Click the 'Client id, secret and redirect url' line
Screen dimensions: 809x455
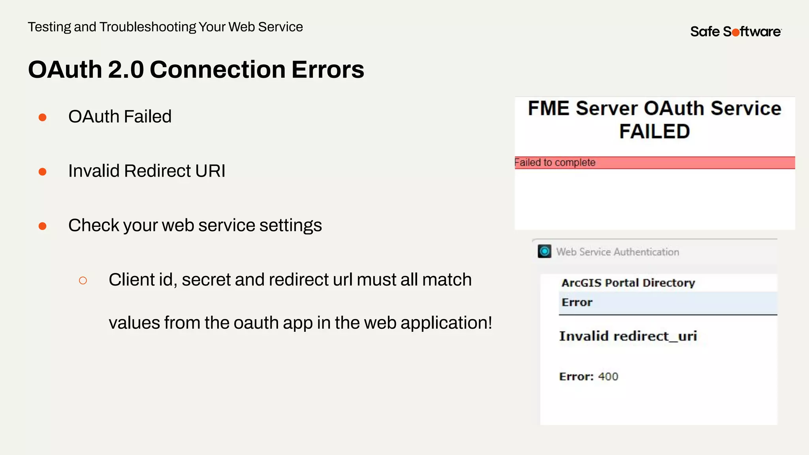(x=290, y=280)
